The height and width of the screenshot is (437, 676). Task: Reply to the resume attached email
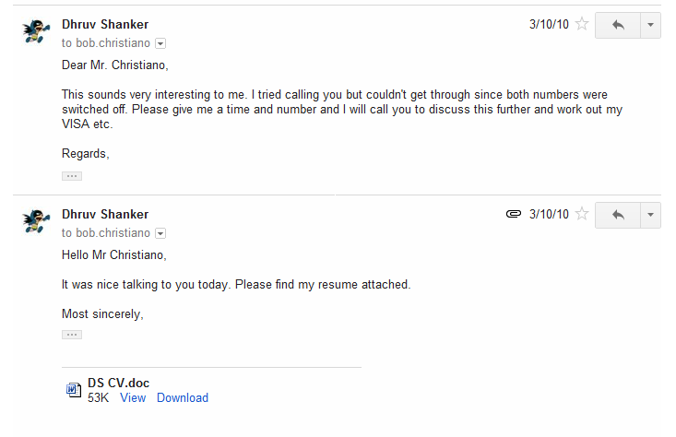pyautogui.click(x=618, y=215)
